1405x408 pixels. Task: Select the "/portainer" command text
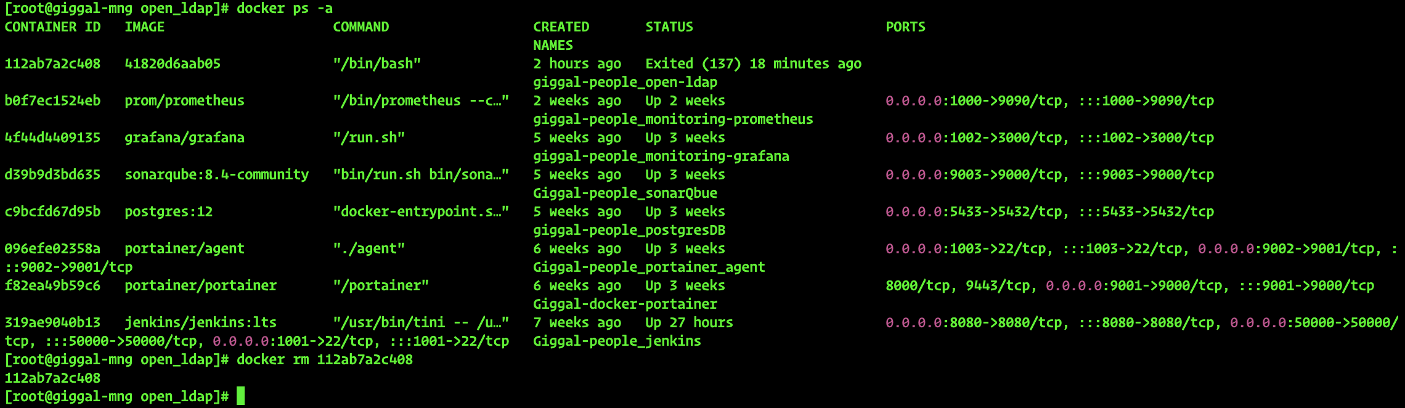click(x=380, y=286)
